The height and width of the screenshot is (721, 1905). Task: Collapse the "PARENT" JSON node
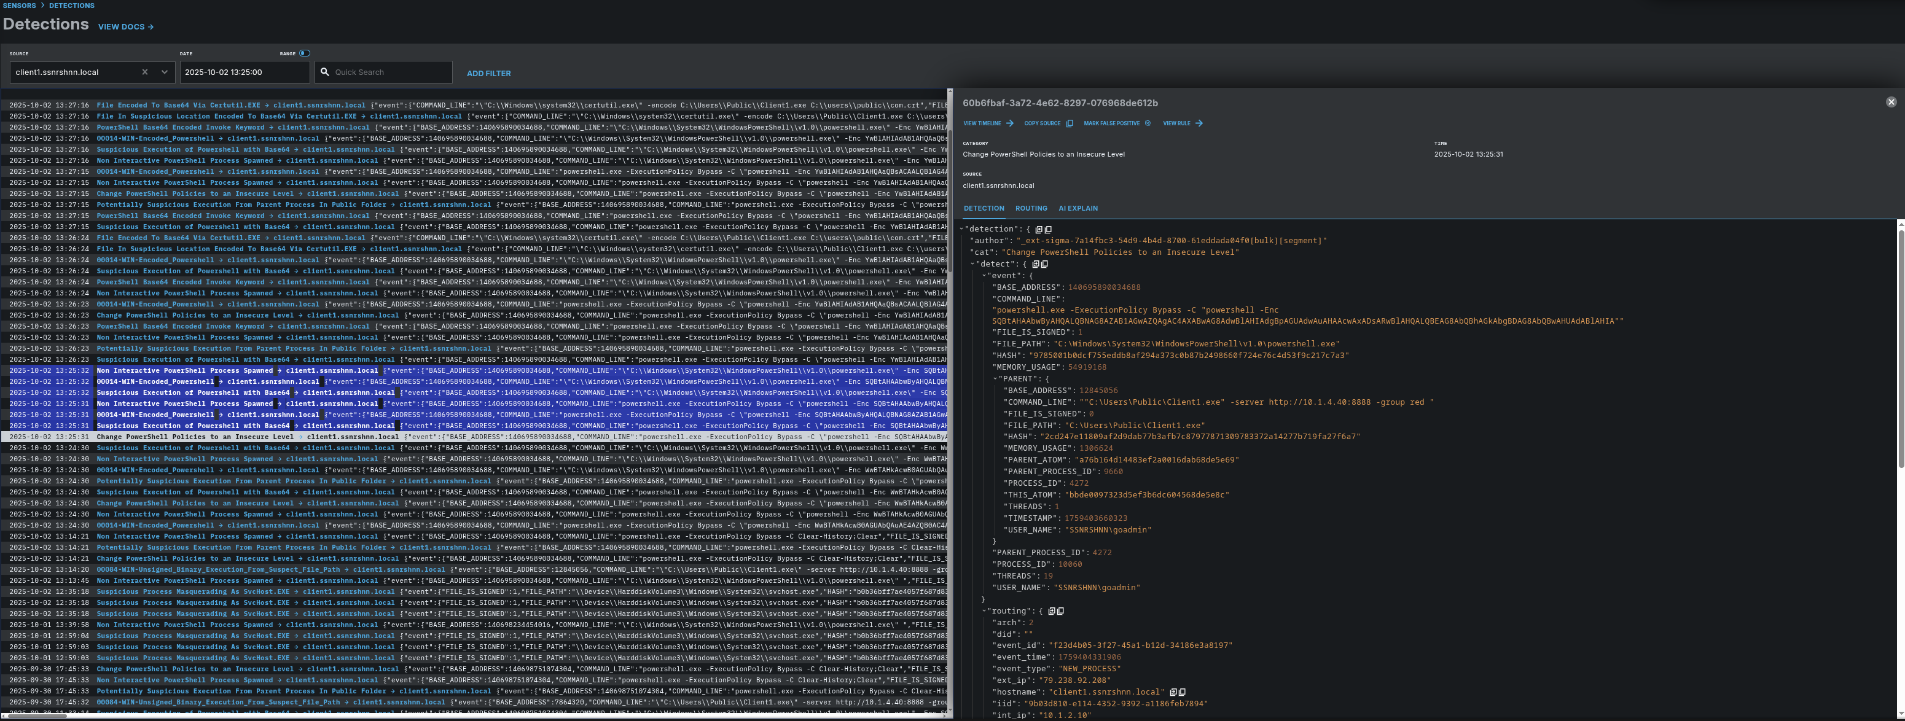click(x=995, y=379)
